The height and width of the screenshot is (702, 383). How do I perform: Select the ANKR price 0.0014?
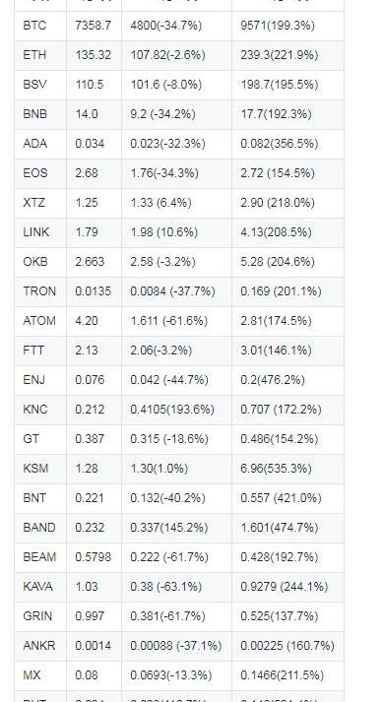click(94, 646)
